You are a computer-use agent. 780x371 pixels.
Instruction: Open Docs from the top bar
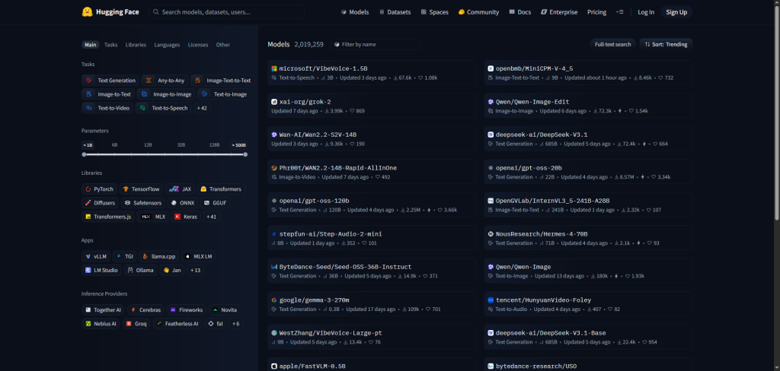[x=519, y=12]
